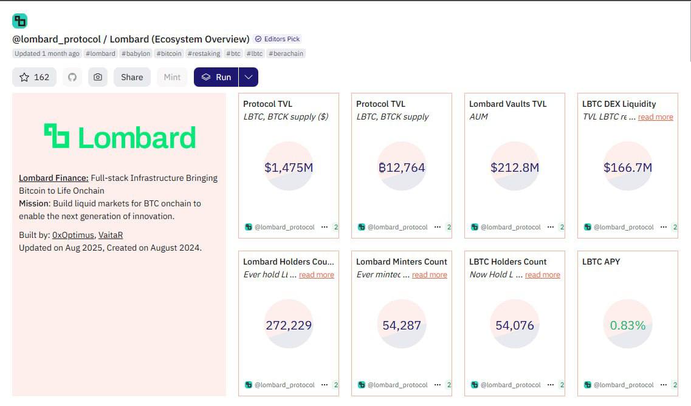This screenshot has height=406, width=691.
Task: Click the Editors Pick badge
Action: [277, 39]
